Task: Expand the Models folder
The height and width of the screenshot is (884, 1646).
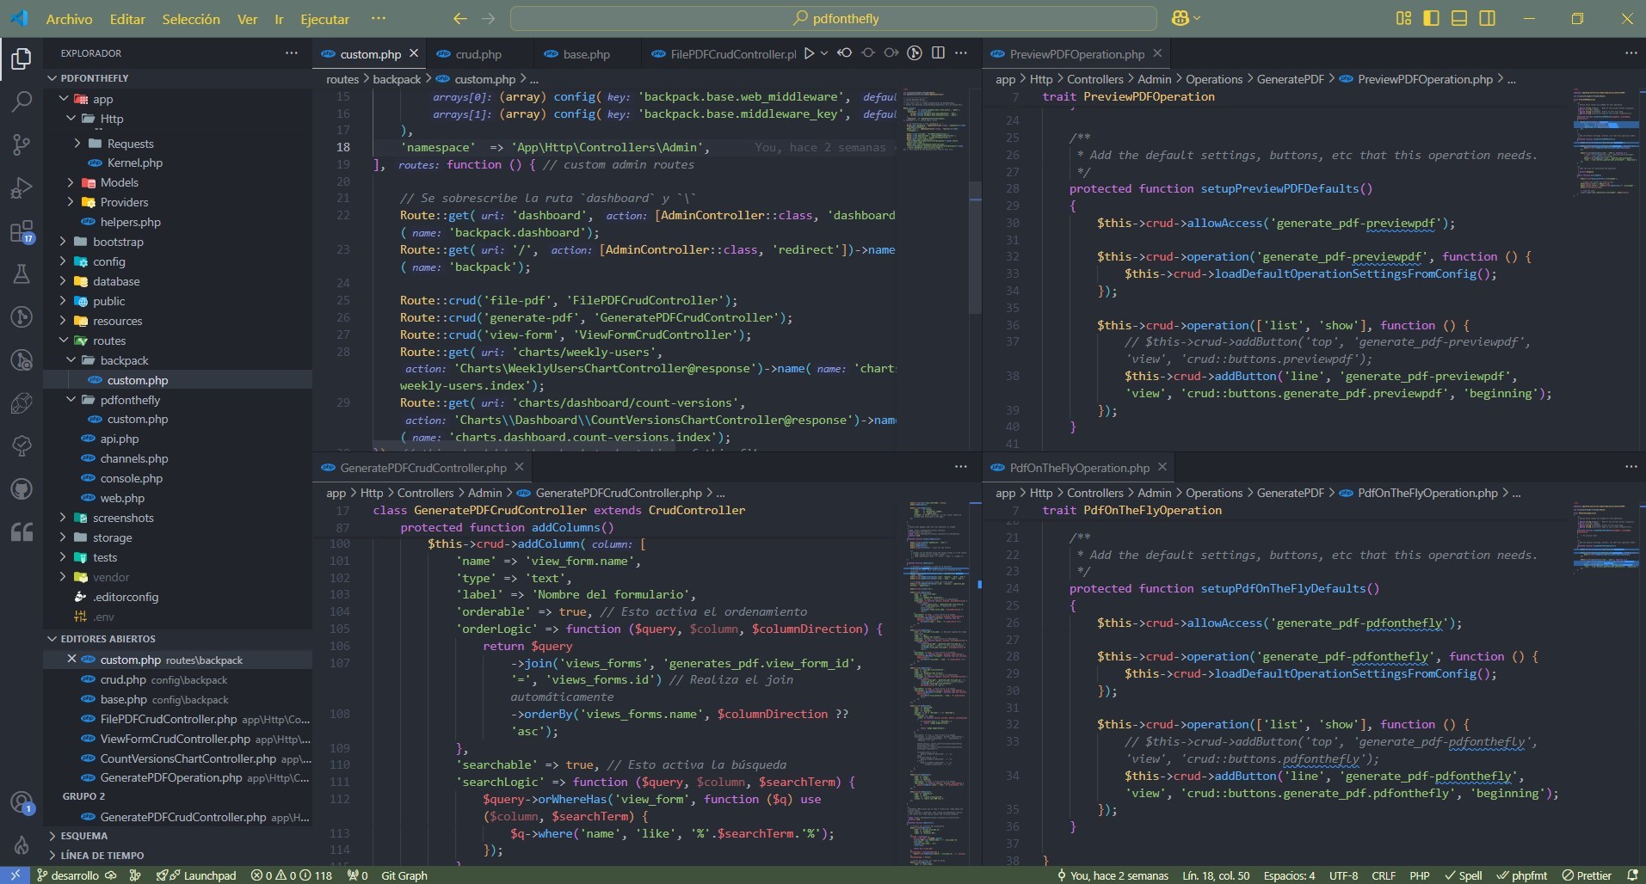Action: pyautogui.click(x=119, y=182)
